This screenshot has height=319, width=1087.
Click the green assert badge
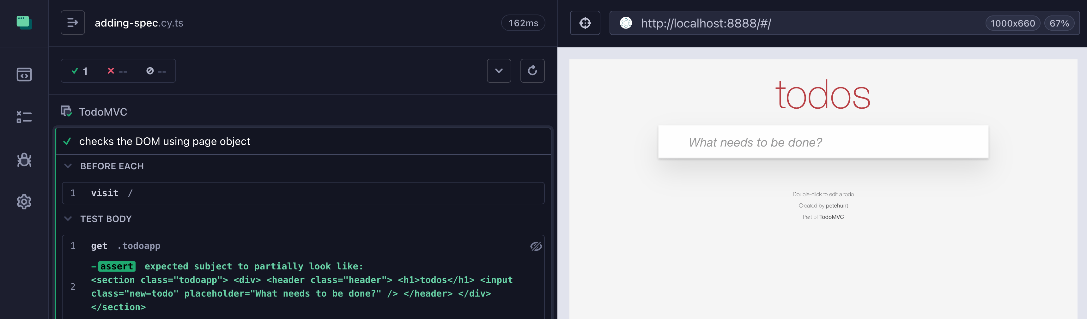117,266
